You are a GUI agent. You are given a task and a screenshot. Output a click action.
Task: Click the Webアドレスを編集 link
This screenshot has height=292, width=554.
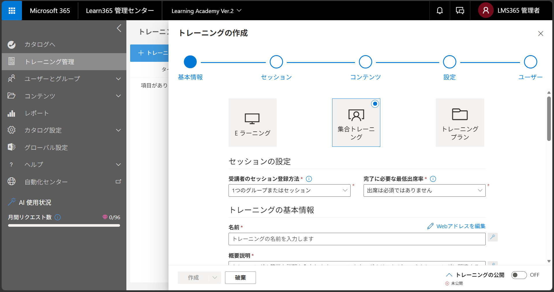click(x=461, y=226)
